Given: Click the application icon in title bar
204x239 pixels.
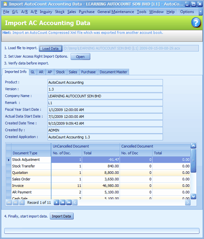Looking at the screenshot, I should (x=5, y=4).
